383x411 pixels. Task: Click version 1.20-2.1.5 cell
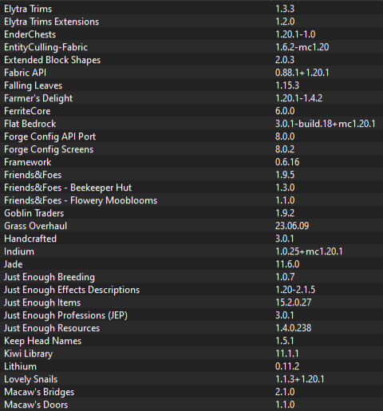[x=295, y=290]
